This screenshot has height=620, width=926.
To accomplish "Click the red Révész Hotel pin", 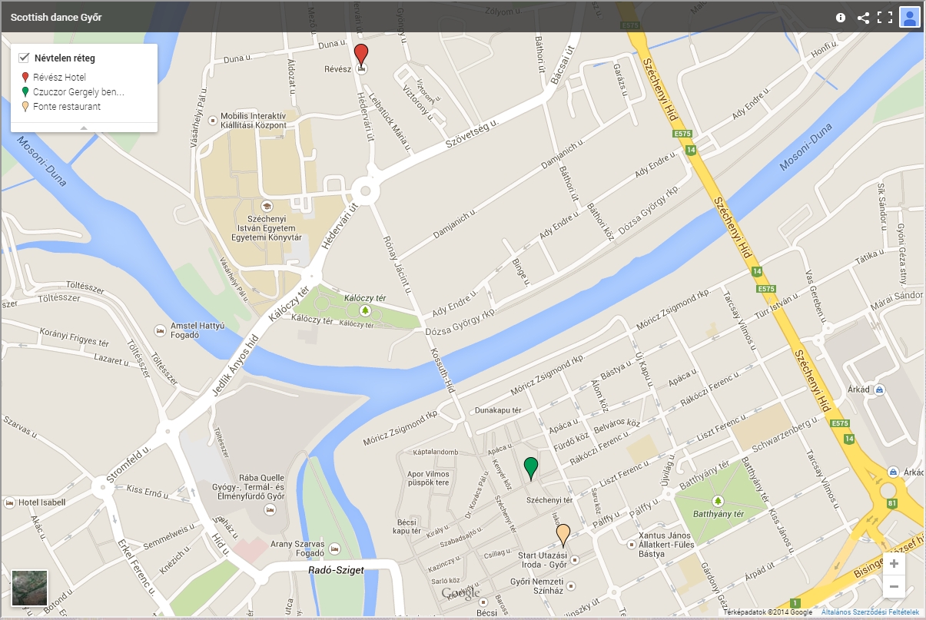I will (x=361, y=55).
